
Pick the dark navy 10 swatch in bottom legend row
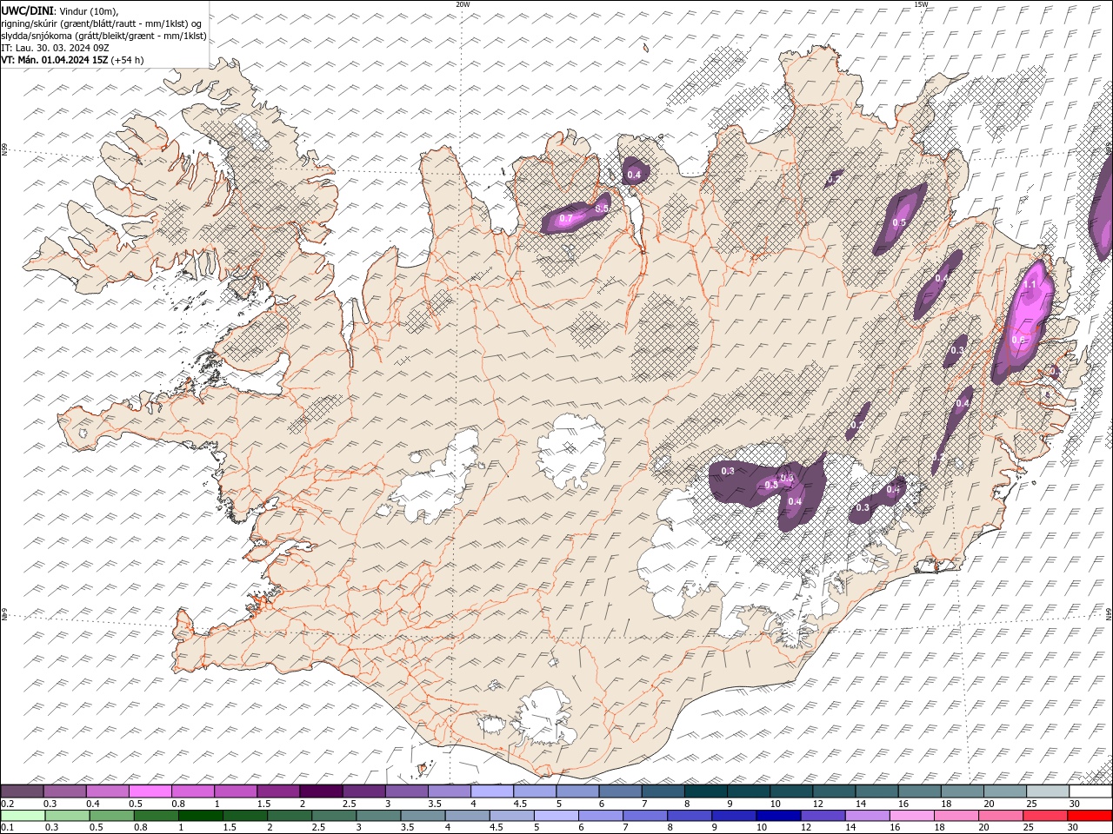(x=778, y=815)
